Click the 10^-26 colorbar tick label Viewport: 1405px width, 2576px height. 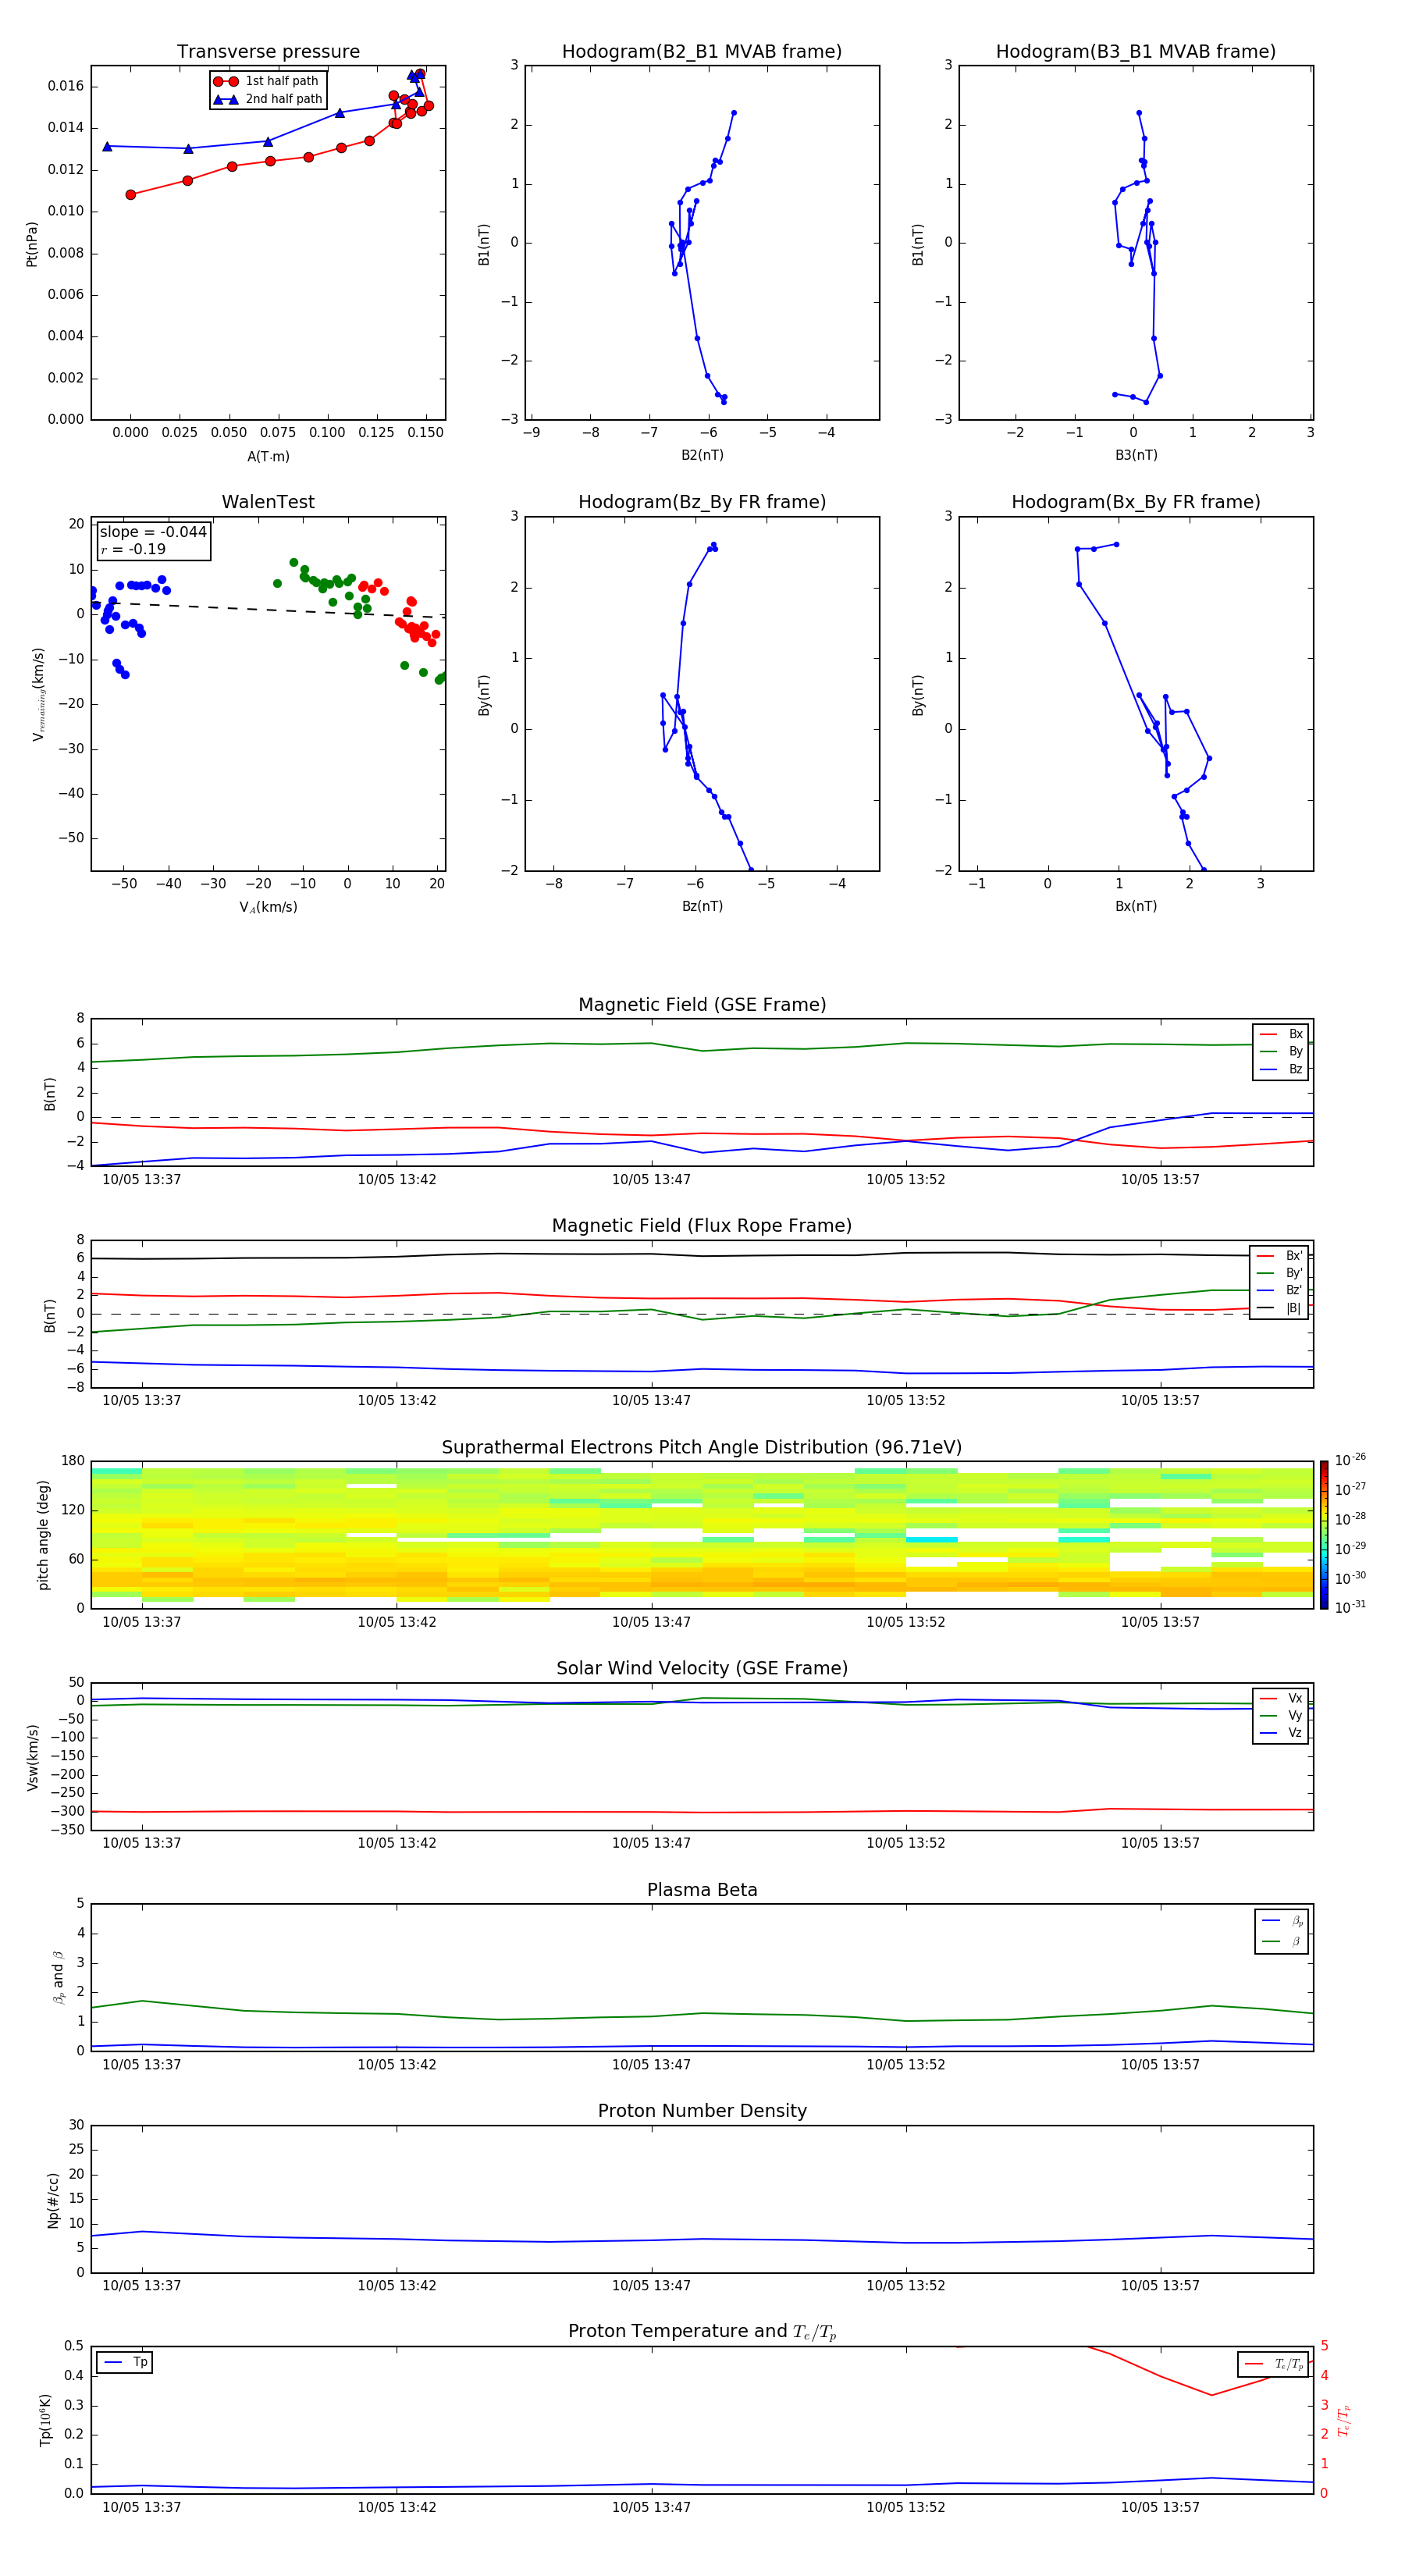[x=1350, y=1459]
